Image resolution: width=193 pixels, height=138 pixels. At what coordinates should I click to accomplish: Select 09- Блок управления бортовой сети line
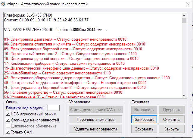pyautogui.click(x=73, y=49)
